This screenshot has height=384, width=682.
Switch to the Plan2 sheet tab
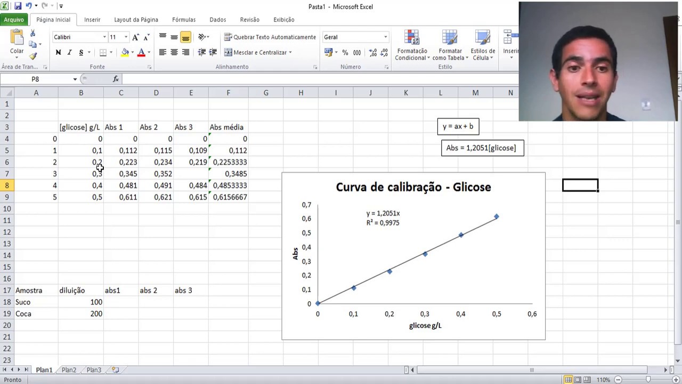tap(69, 370)
